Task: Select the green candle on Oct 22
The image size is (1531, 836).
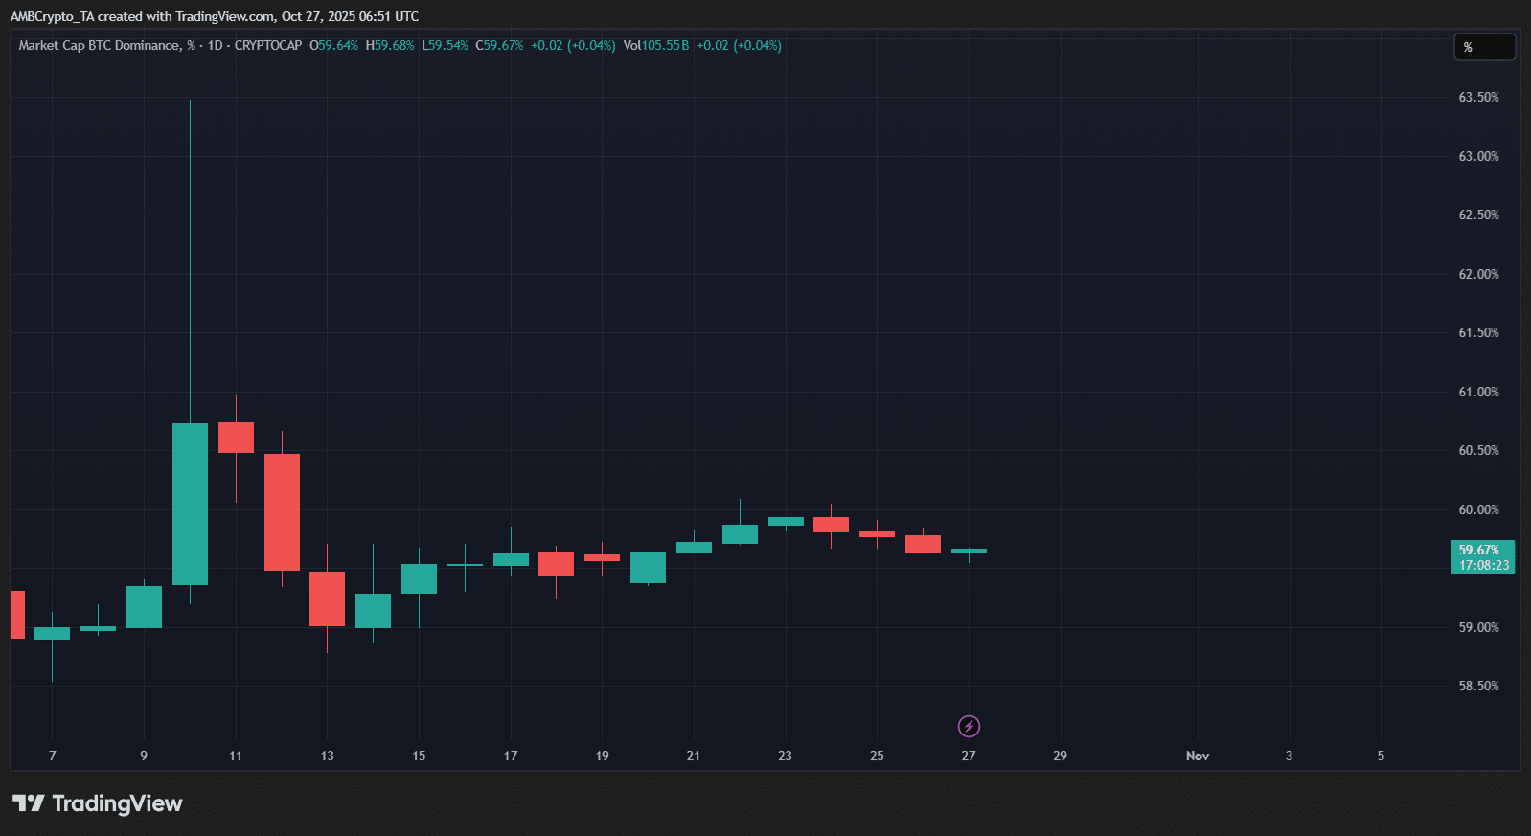Action: [x=740, y=534]
